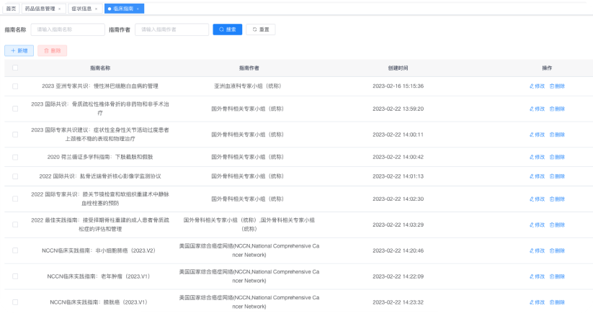The height and width of the screenshot is (313, 593).
Task: Check the NCCN 老年肿瘤 row checkbox
Action: pyautogui.click(x=15, y=276)
